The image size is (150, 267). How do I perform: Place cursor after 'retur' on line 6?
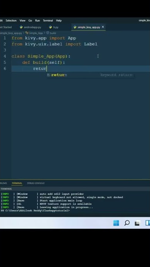tap(47, 69)
